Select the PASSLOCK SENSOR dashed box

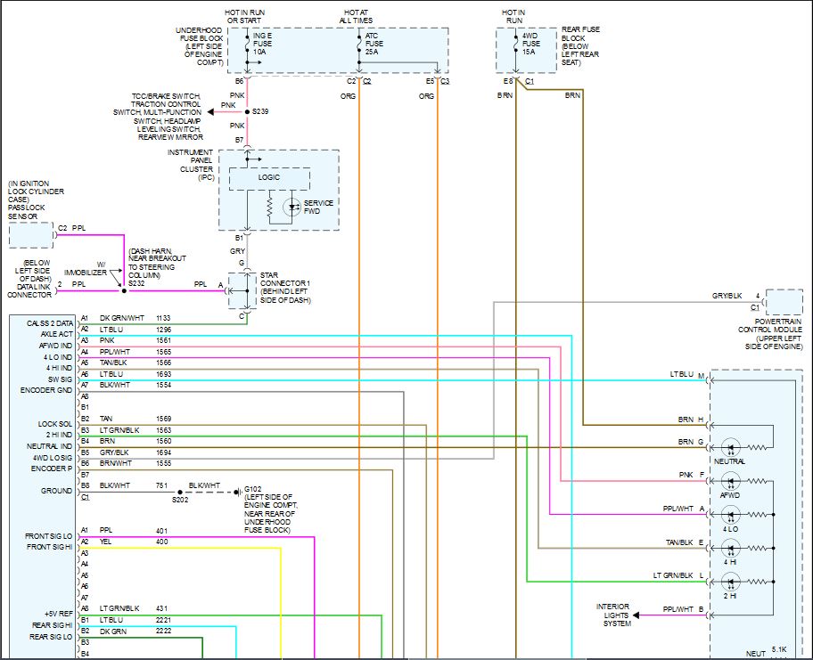coord(31,235)
